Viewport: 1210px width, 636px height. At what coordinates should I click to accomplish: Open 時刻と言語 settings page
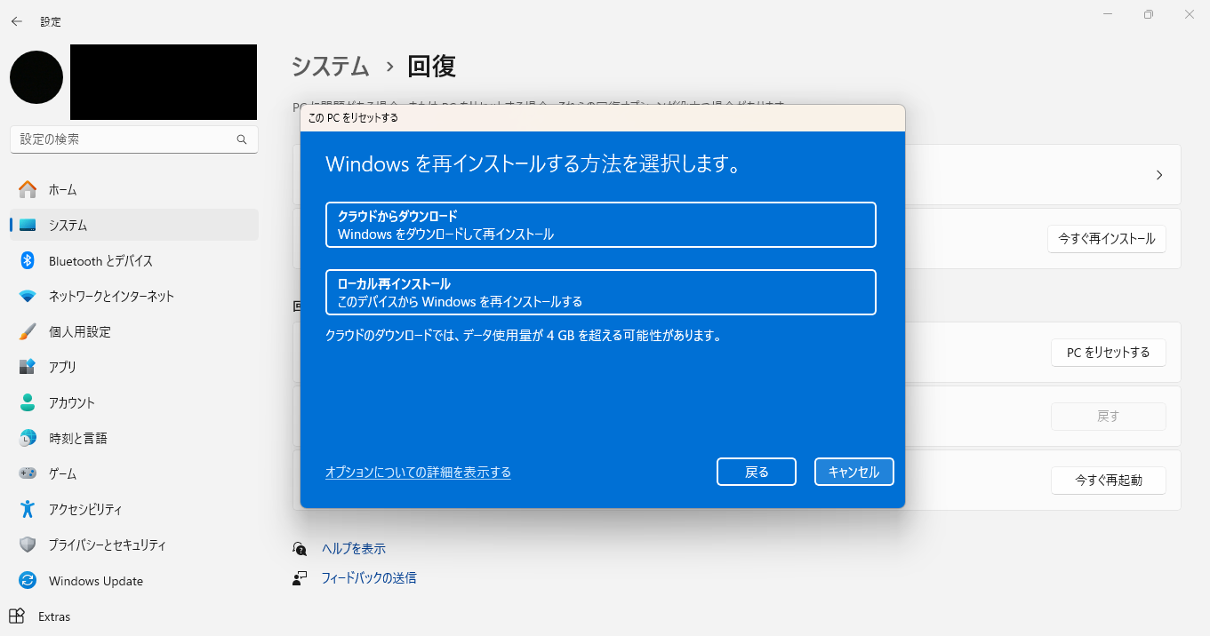pyautogui.click(x=134, y=438)
